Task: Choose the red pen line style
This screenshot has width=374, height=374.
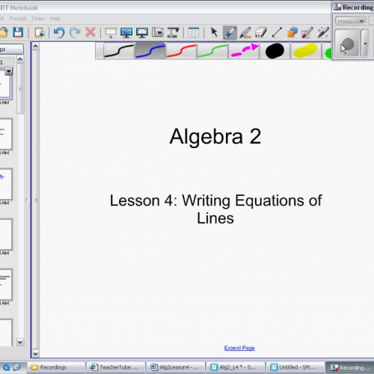Action: pyautogui.click(x=181, y=51)
